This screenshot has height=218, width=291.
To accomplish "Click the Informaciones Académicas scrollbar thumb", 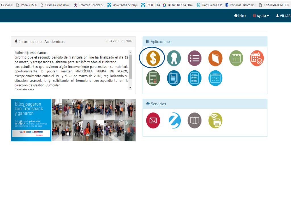I will (130, 66).
